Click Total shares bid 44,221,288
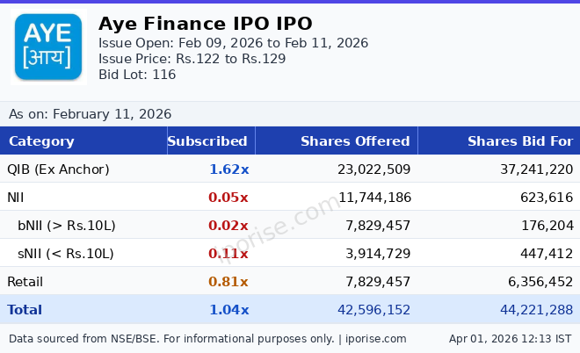This screenshot has width=580, height=353. pyautogui.click(x=526, y=310)
